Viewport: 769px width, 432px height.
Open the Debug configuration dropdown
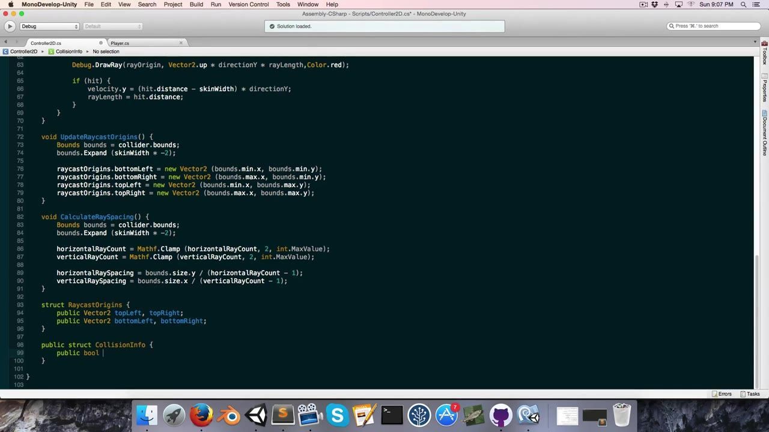(x=50, y=26)
